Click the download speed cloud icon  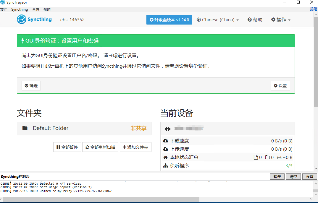[x=166, y=141]
